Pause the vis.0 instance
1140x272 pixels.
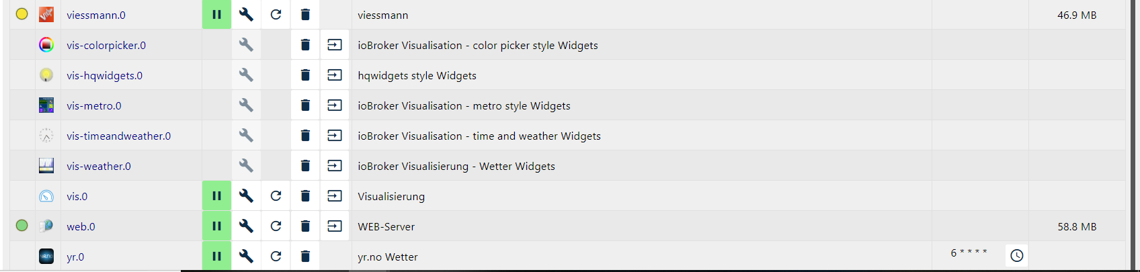coord(216,196)
